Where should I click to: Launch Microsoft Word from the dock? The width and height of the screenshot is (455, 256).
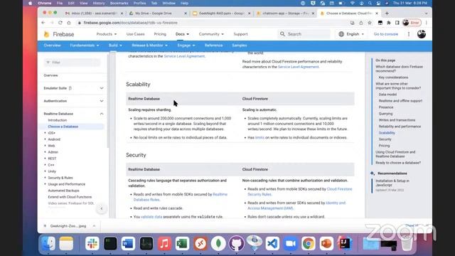tap(128, 243)
